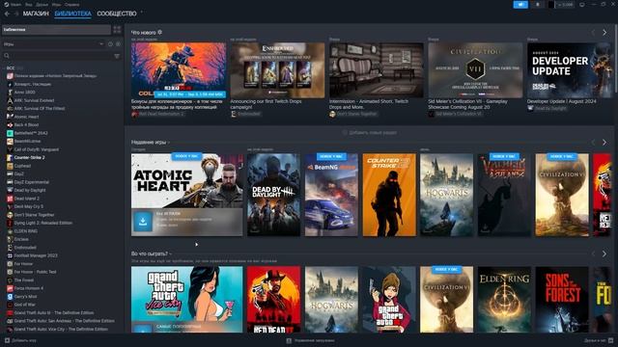
Task: Open the Elden Ring cover in play-next shelf
Action: point(504,300)
